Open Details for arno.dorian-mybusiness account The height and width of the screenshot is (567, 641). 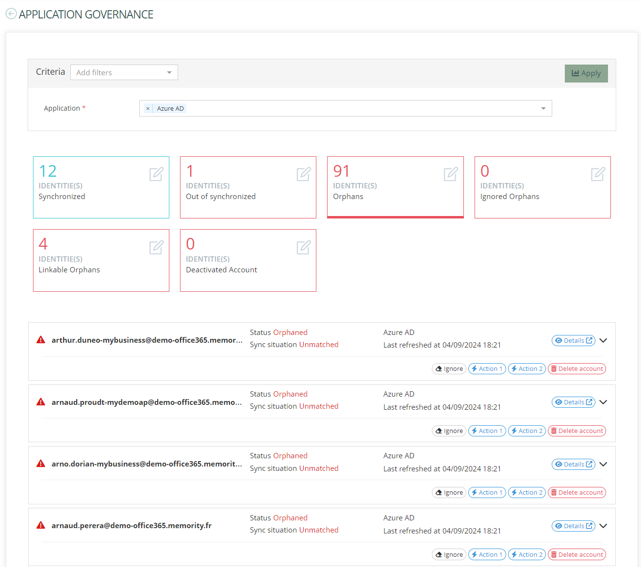[573, 464]
